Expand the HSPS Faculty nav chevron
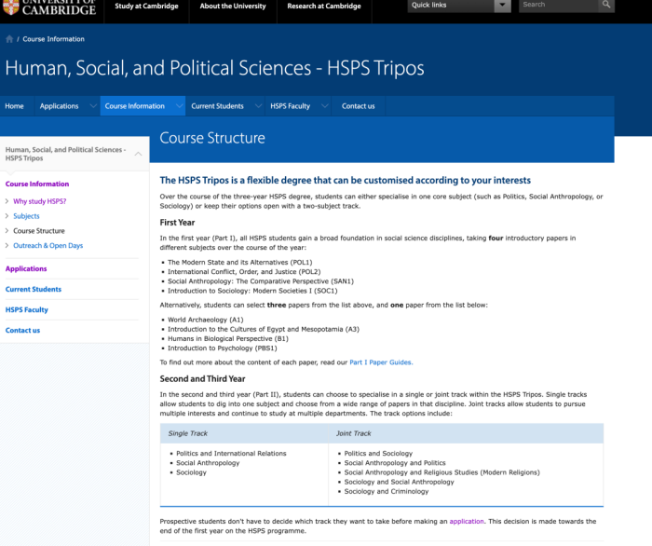This screenshot has width=652, height=546. point(325,106)
